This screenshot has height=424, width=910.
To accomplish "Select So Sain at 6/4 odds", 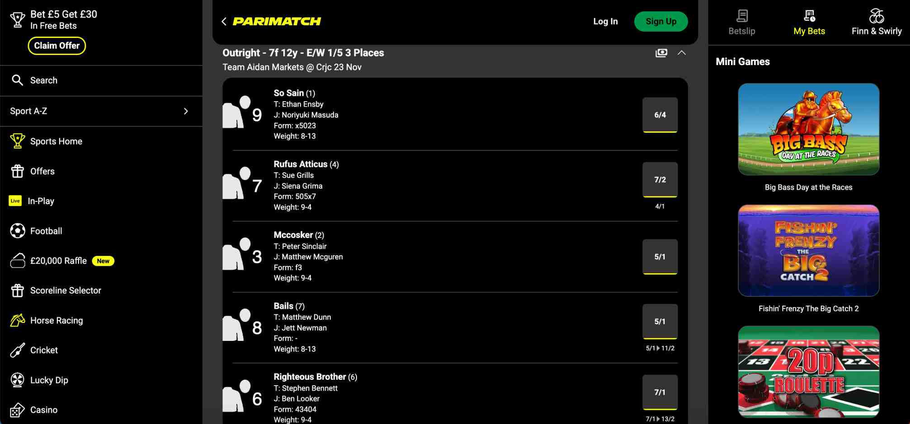I will (x=660, y=115).
